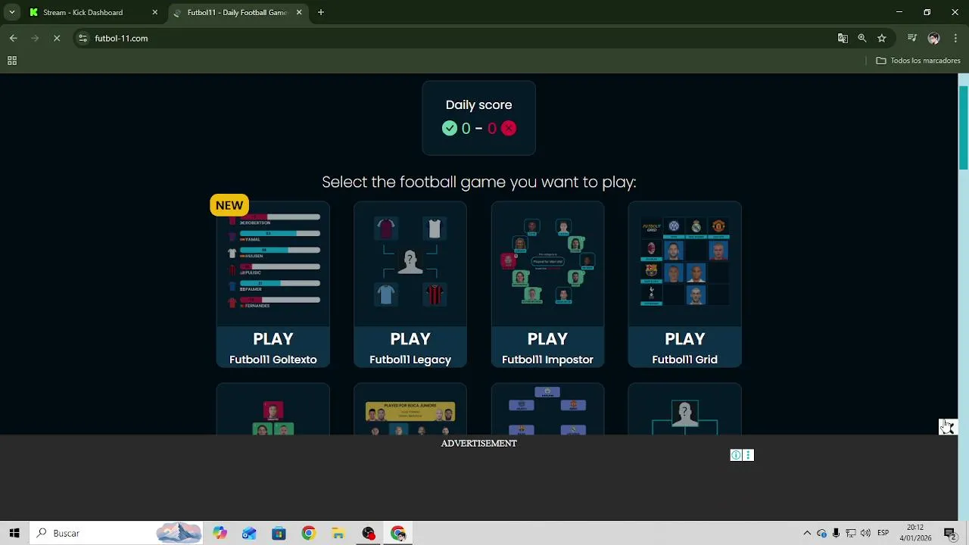
Task: Open the Chrome three-dot menu
Action: [x=955, y=38]
